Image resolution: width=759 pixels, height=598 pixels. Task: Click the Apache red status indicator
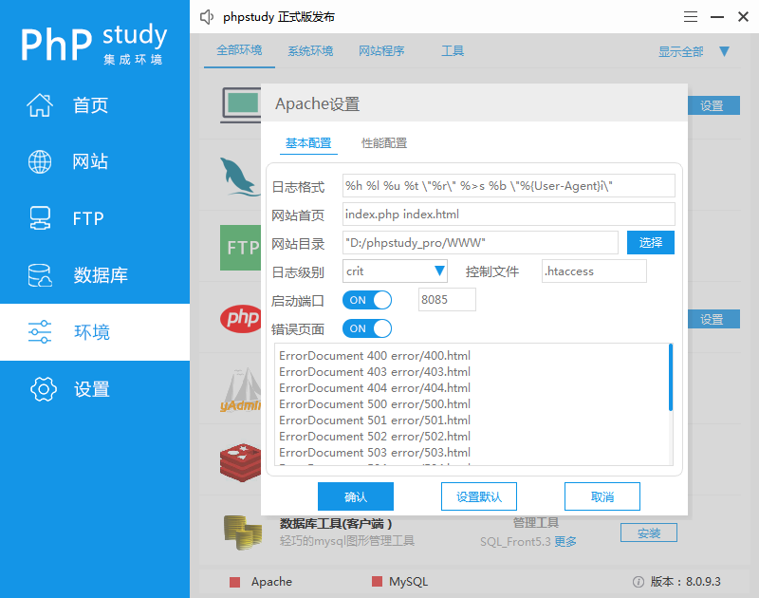(234, 582)
